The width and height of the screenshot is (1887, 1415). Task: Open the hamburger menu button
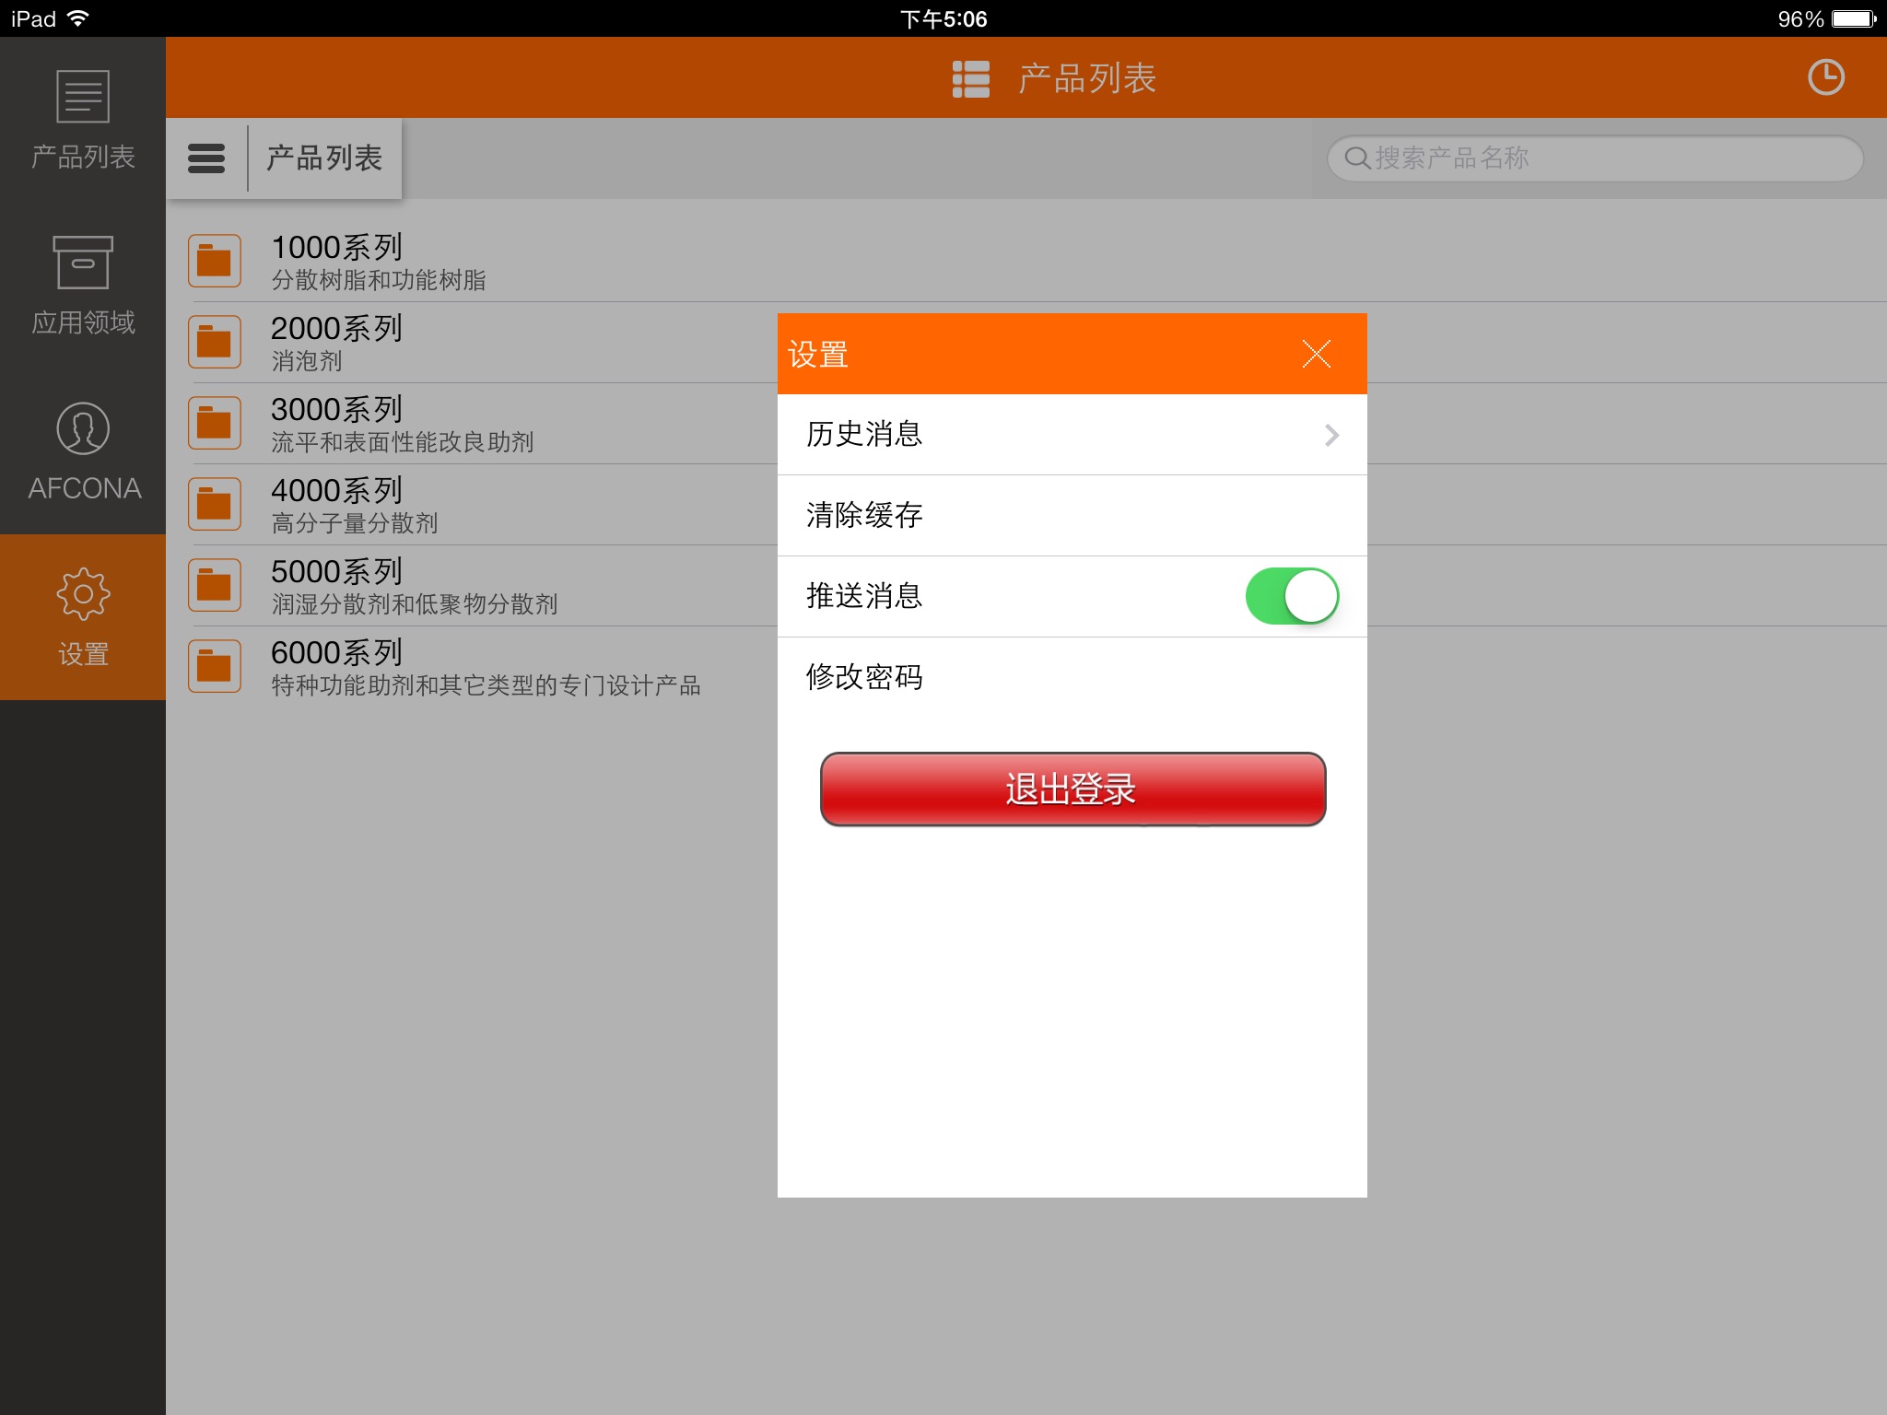206,158
